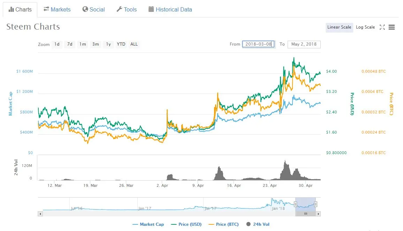Viewport: 403px width, 231px height.
Task: Open the Charts tab
Action: pyautogui.click(x=20, y=9)
